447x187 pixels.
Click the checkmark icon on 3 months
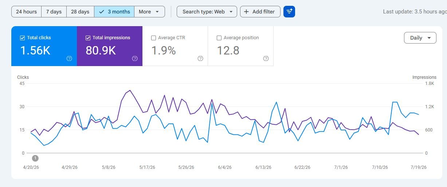pyautogui.click(x=102, y=12)
